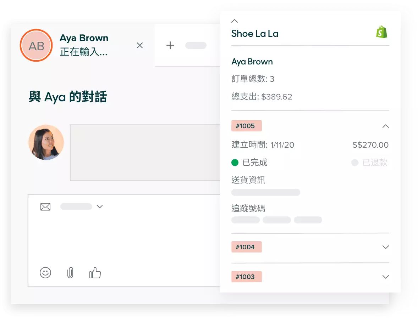Screen dimensions: 418x318
Task: Expand the #1004 order chevron
Action: point(386,247)
